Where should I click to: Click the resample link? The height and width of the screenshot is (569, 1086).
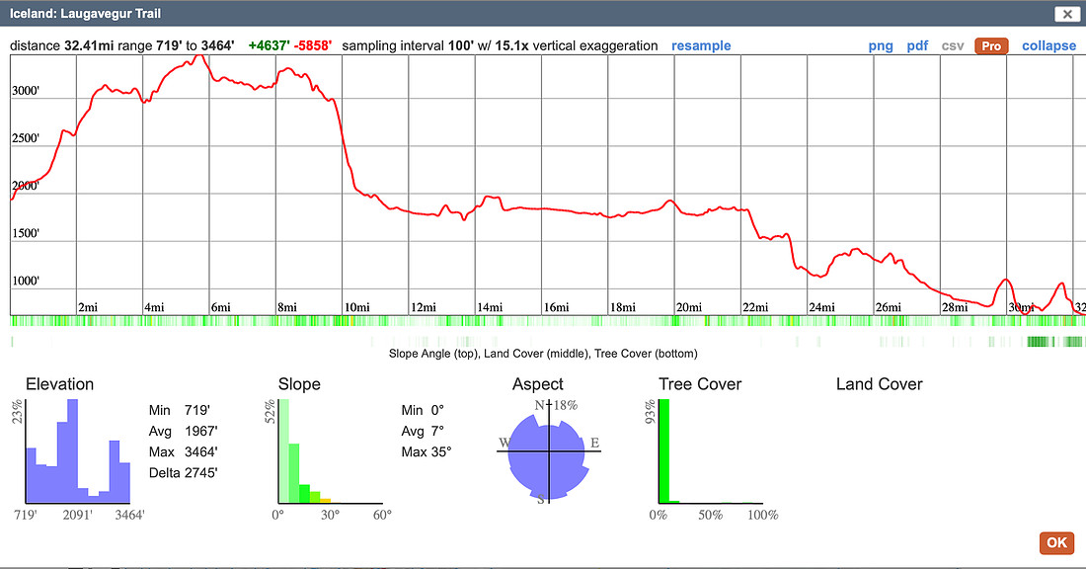(x=701, y=45)
